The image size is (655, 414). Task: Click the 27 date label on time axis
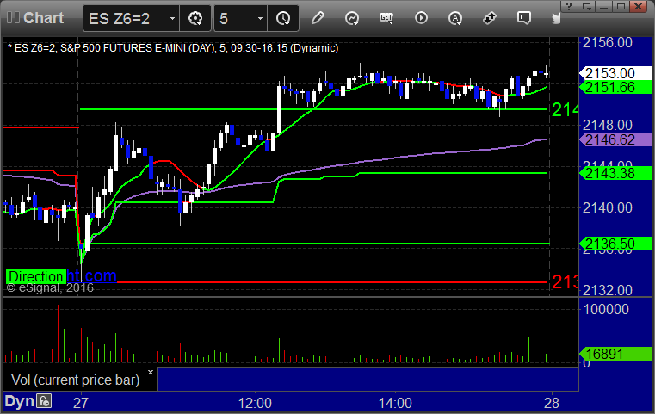tap(81, 403)
